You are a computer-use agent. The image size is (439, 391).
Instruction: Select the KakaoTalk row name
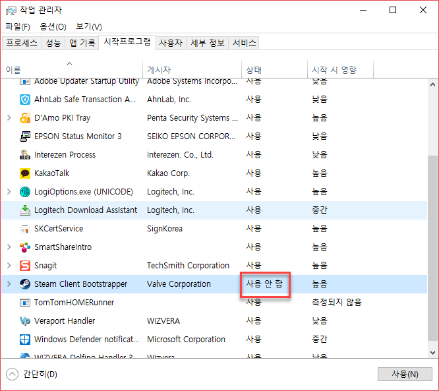(x=52, y=173)
